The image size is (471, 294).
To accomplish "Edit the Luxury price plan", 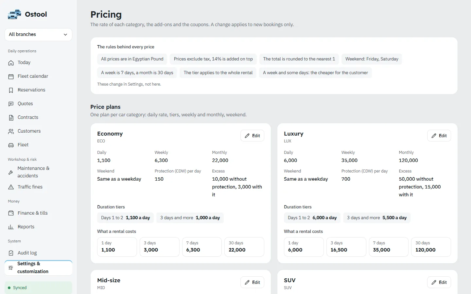I will point(439,136).
